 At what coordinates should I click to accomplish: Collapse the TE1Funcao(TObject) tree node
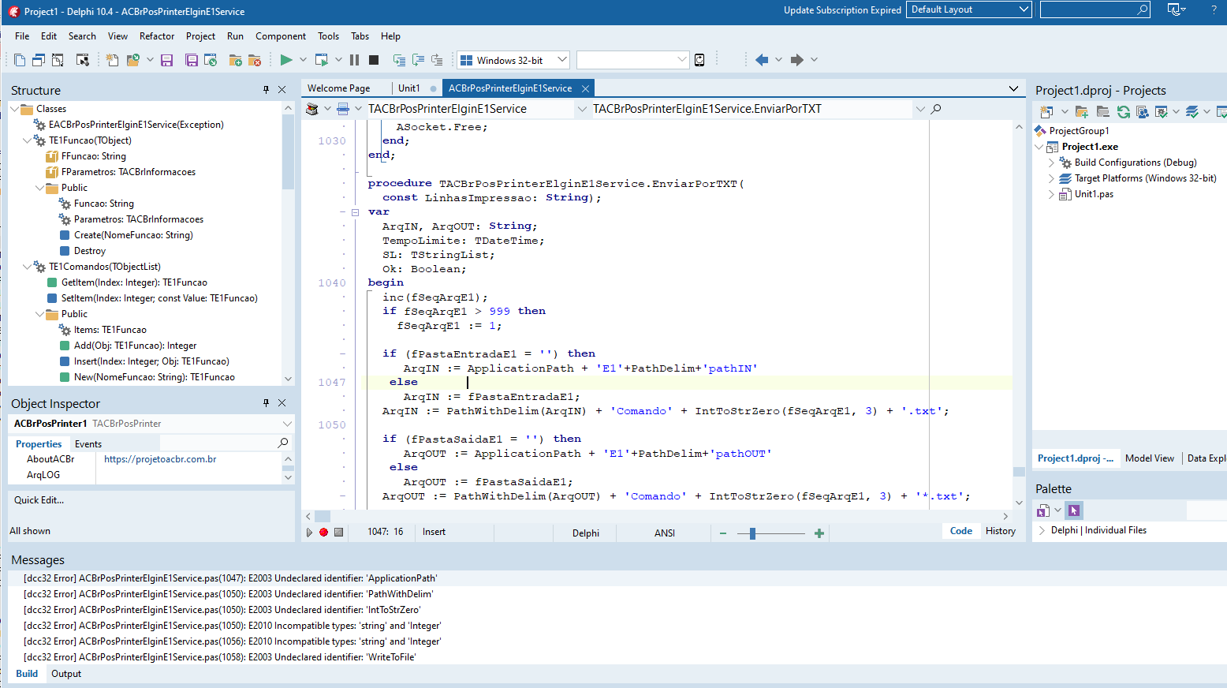click(x=27, y=140)
